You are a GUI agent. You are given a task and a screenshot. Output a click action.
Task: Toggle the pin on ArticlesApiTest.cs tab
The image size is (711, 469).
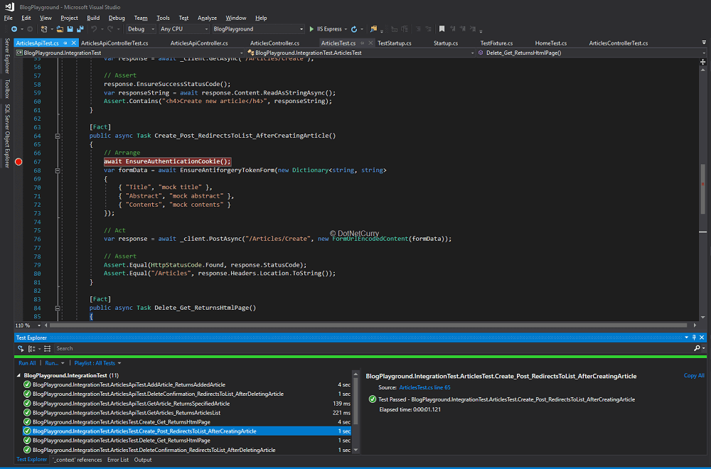pyautogui.click(x=66, y=43)
